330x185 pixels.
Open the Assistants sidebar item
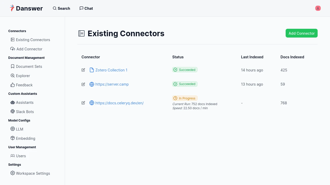tap(22, 102)
